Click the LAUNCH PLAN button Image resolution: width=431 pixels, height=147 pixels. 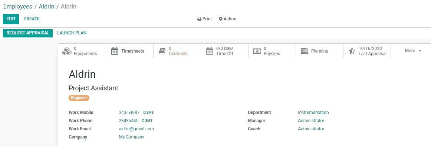coord(72,33)
